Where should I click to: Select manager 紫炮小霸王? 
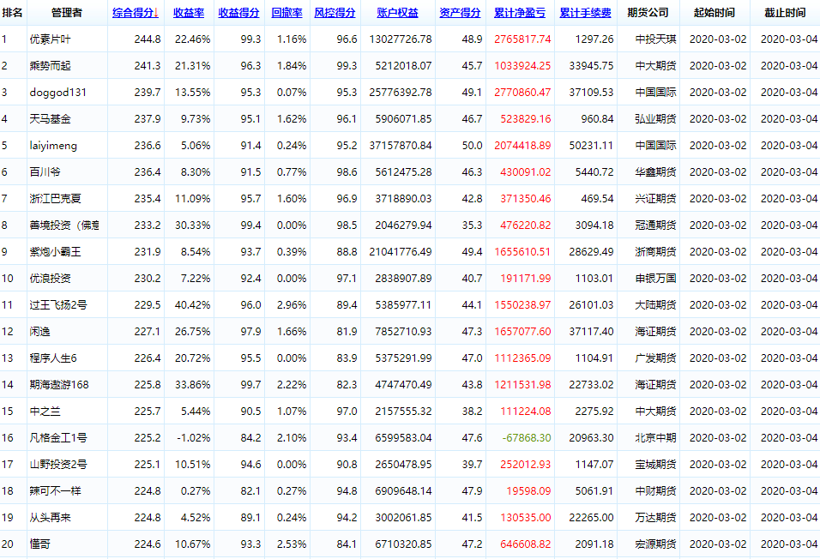(56, 252)
